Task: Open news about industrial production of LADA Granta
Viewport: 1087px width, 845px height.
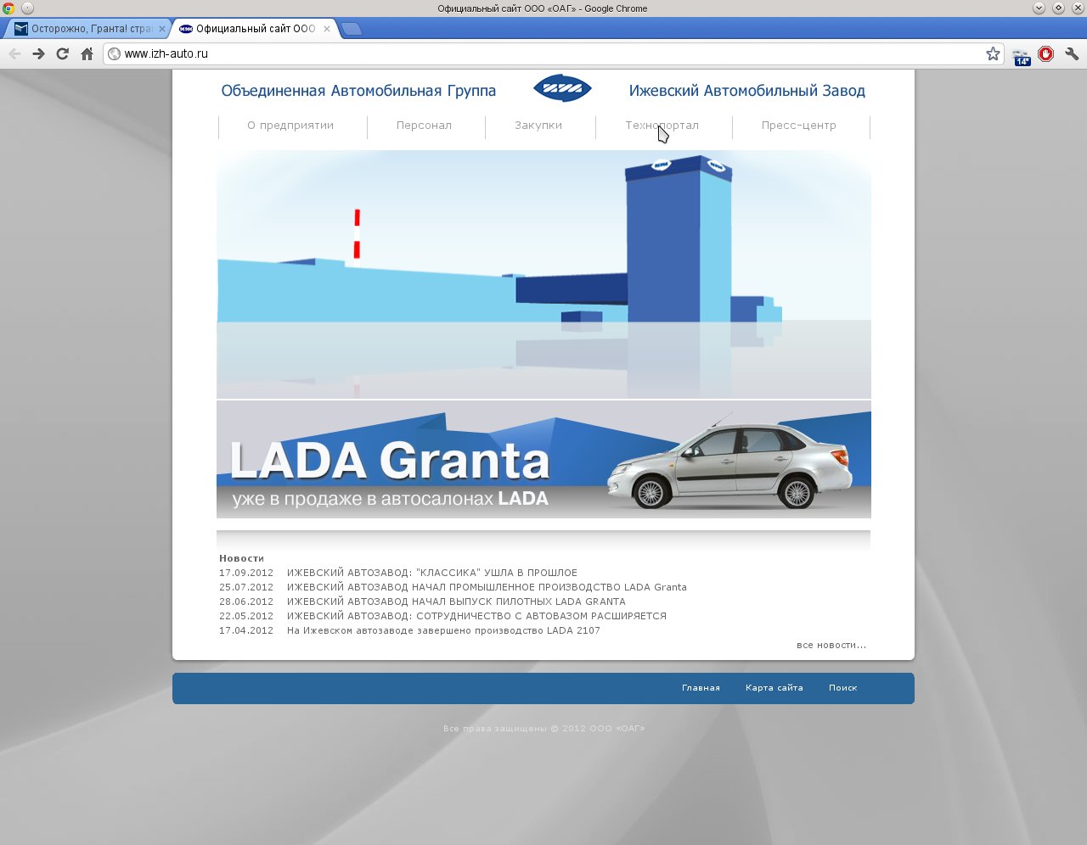Action: 487,587
